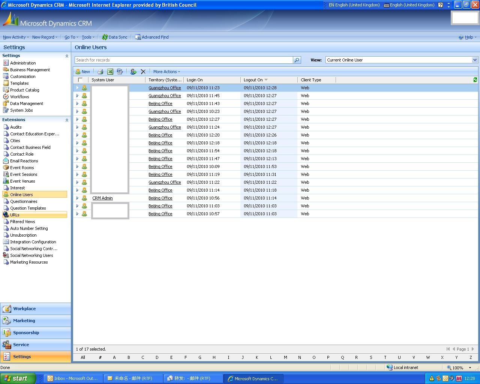Screen dimensions: 480x384
Task: Collapse the Settings section
Action: (67, 56)
